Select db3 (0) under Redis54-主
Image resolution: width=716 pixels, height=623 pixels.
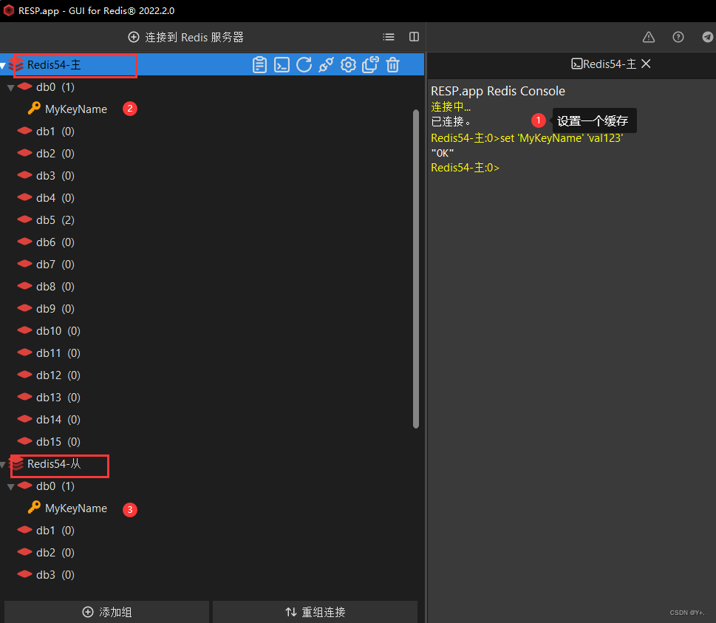55,176
